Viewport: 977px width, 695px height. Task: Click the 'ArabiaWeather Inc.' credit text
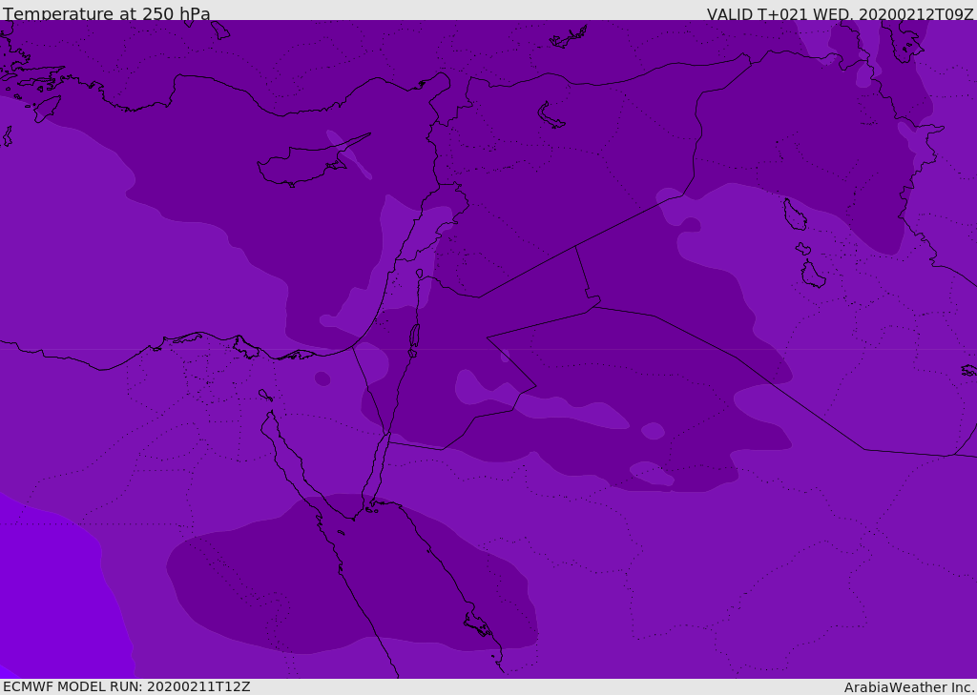[x=908, y=687]
